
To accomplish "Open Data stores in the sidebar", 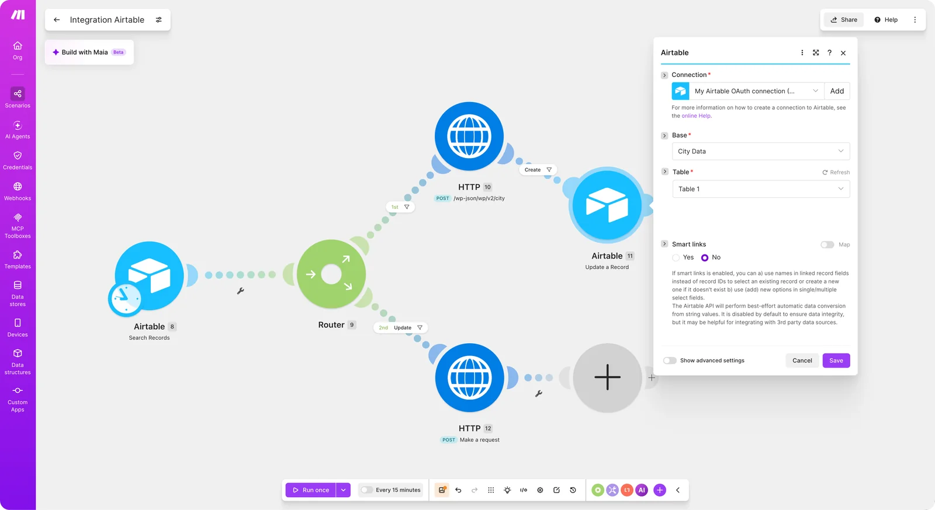I will [18, 294].
